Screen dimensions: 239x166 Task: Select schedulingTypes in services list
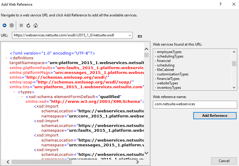170,56
